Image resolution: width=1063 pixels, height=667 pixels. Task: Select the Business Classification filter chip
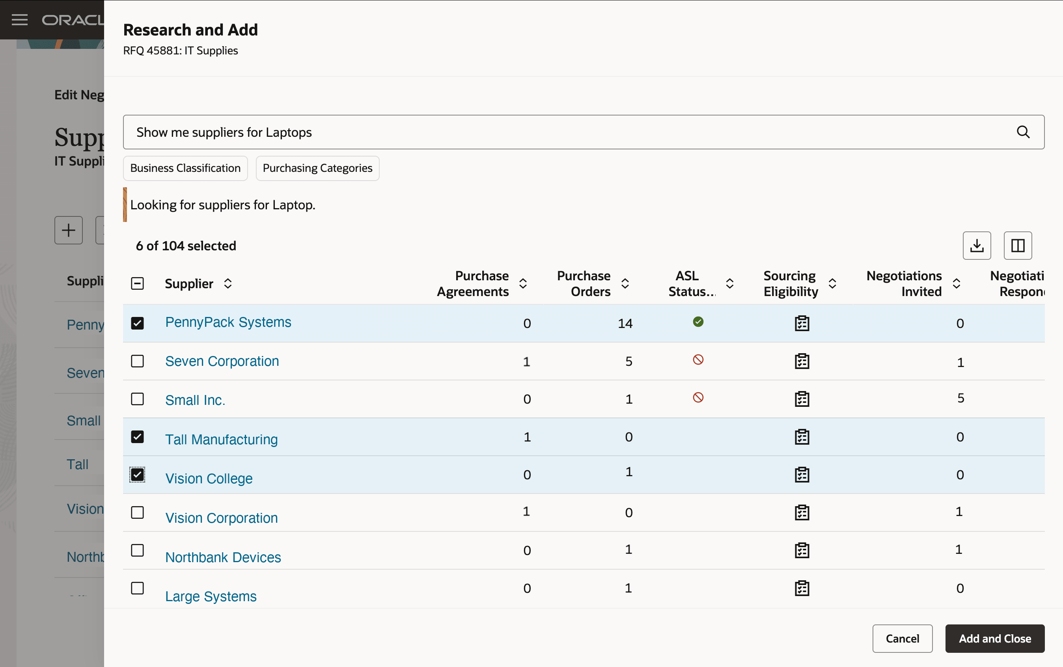[x=185, y=168]
